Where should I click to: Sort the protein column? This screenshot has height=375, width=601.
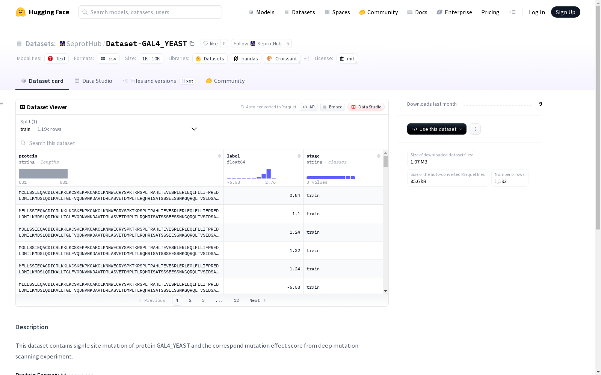[219, 156]
